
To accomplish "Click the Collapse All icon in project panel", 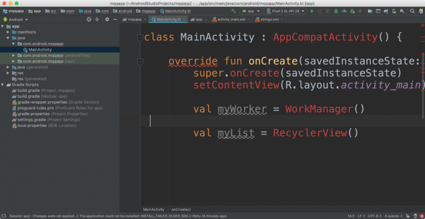I will pos(97,20).
